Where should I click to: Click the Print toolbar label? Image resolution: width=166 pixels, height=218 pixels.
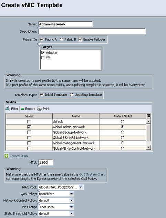(46, 109)
